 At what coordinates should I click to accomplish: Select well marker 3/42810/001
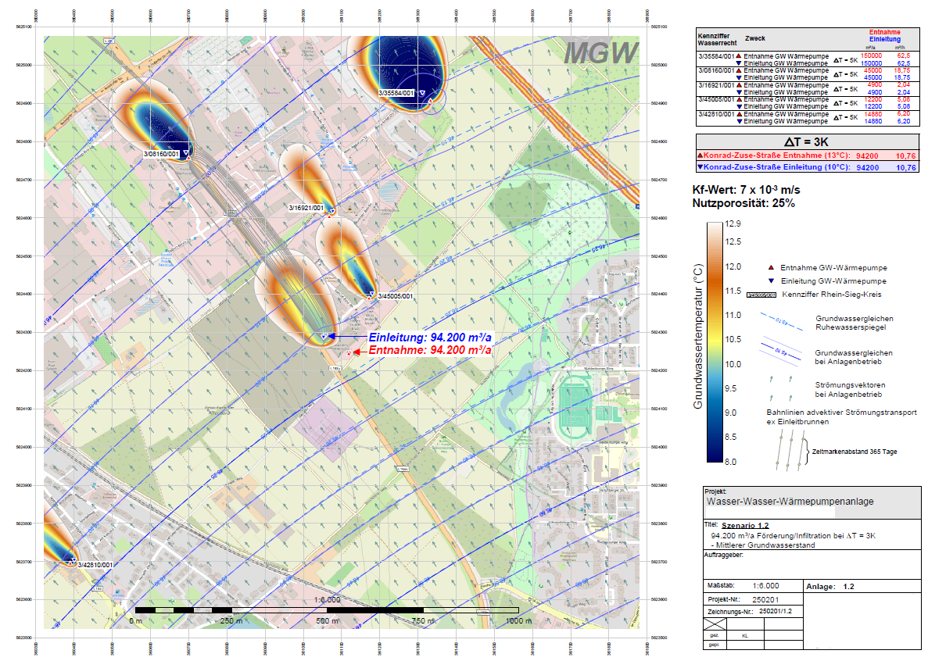(x=72, y=561)
